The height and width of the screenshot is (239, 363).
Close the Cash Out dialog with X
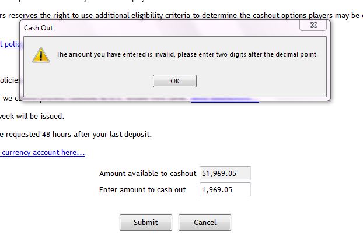click(x=312, y=26)
